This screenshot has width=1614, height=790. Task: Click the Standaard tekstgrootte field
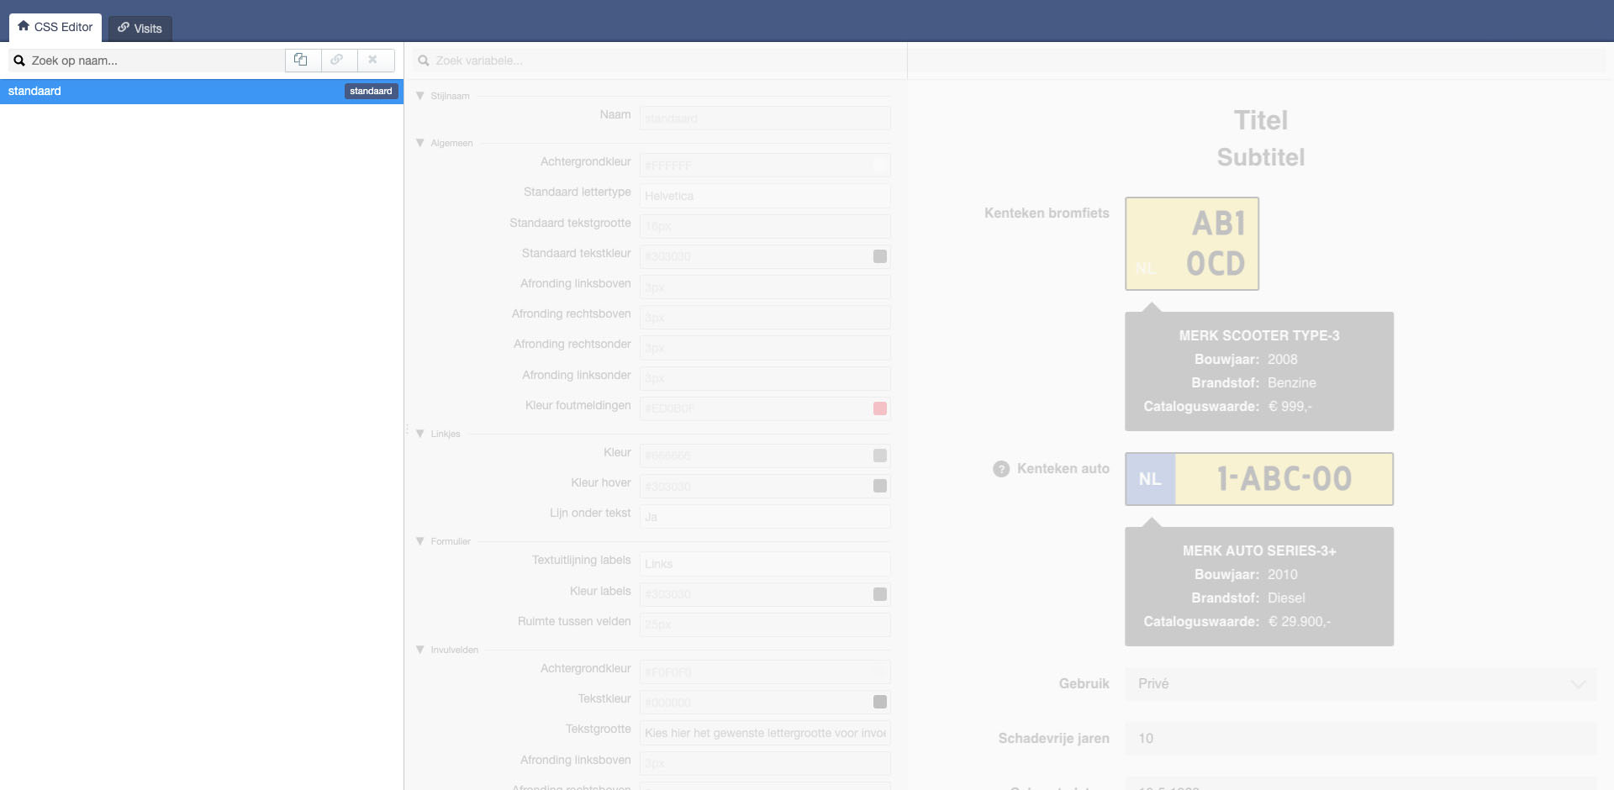[765, 226]
